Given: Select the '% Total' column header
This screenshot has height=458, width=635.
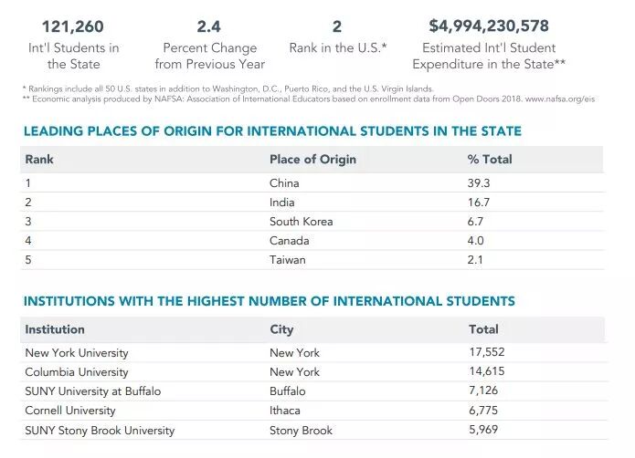Looking at the screenshot, I should (x=490, y=160).
